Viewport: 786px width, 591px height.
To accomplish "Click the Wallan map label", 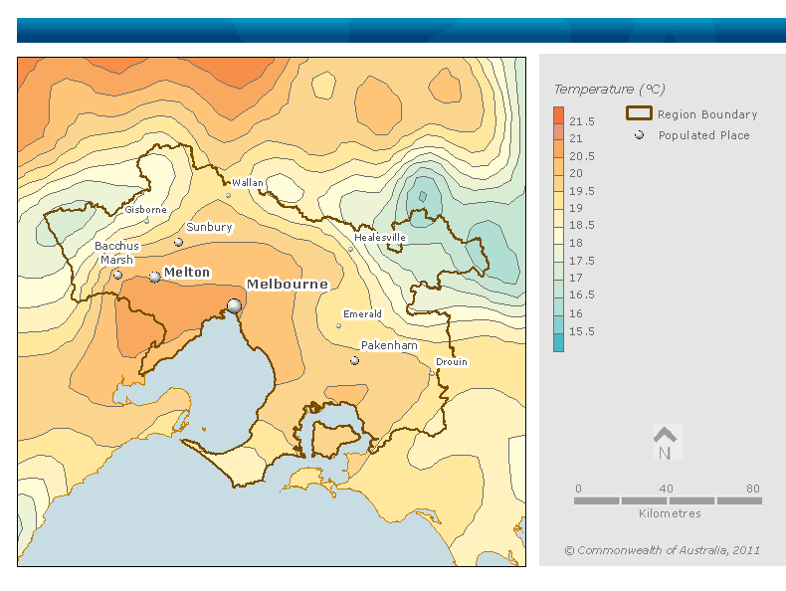I will (x=248, y=183).
